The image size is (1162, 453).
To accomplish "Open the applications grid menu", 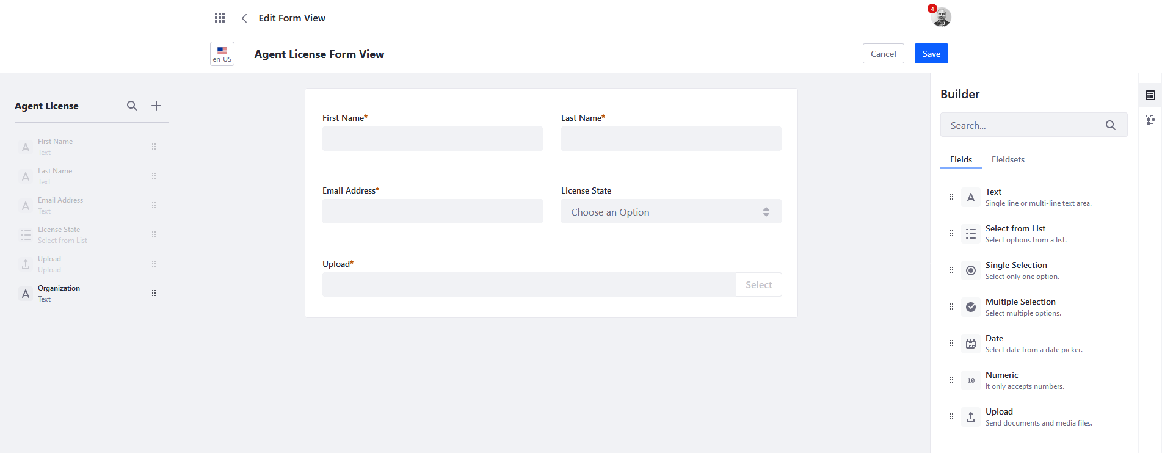I will coord(220,18).
